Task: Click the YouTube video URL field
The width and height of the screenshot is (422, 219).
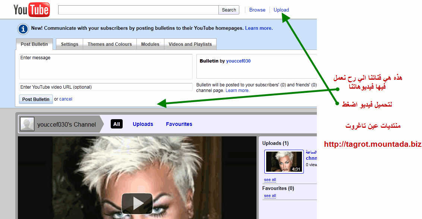Action: pyautogui.click(x=106, y=87)
